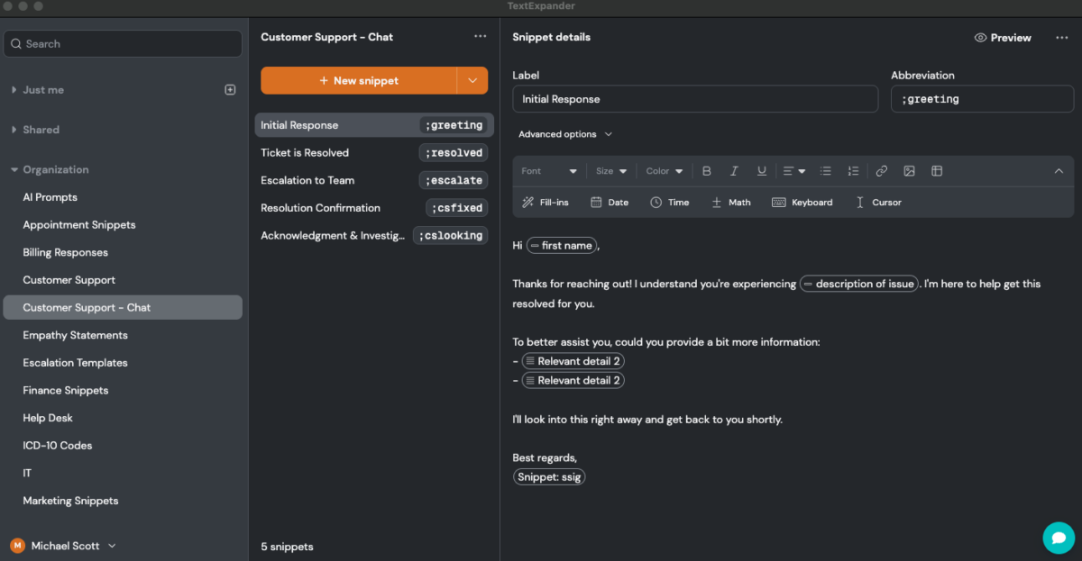Viewport: 1082px width, 561px height.
Task: Click the insert image icon
Action: tap(909, 171)
